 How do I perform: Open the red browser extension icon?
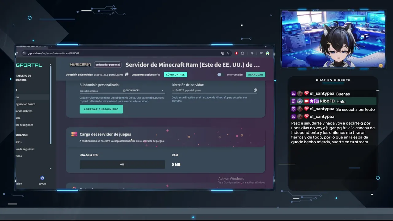point(236,53)
